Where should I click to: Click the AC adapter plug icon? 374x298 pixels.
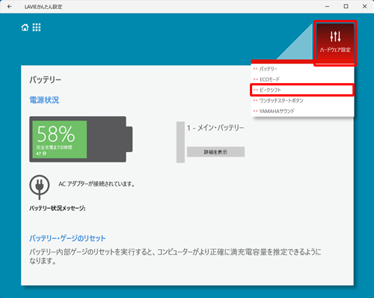[x=40, y=186]
